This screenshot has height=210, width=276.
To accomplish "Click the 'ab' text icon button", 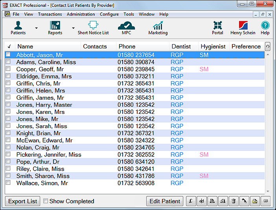I will click(202, 201).
